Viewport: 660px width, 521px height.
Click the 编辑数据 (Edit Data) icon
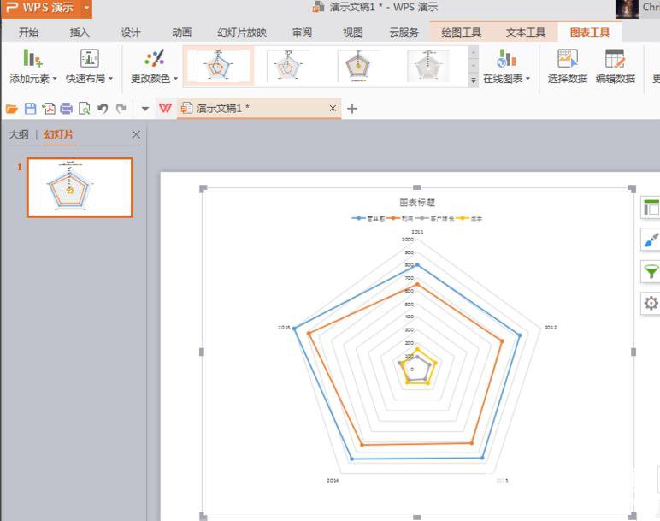click(x=615, y=59)
